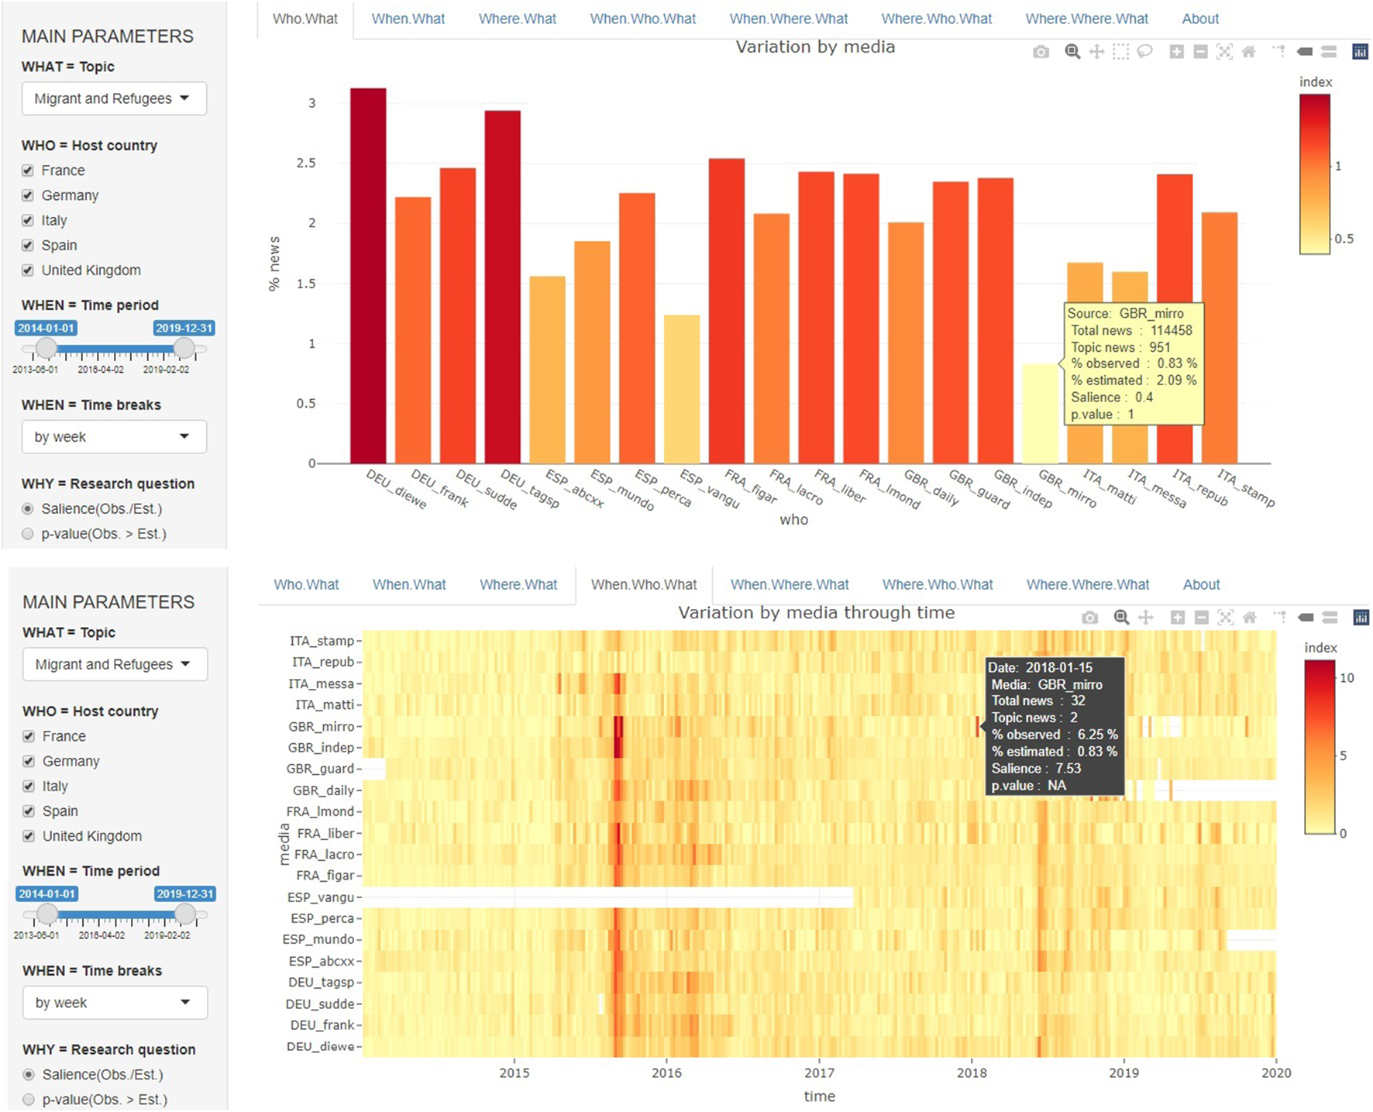Zoom in using plus icon on heatmap toolbar
The image size is (1373, 1112).
[x=1177, y=618]
